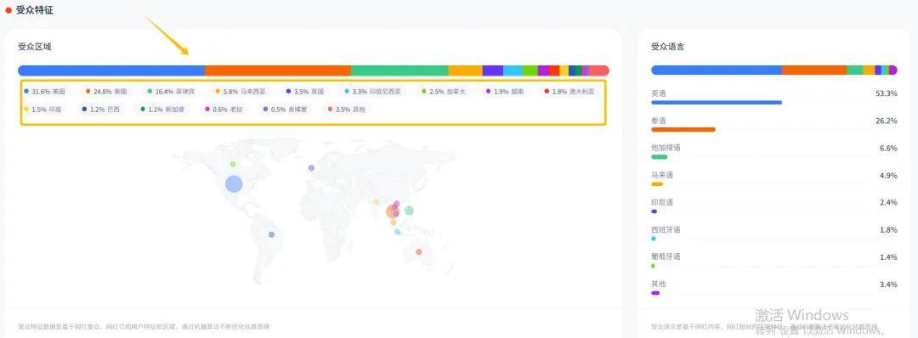
Task: Click the green Philippines bubble on map
Action: [409, 211]
